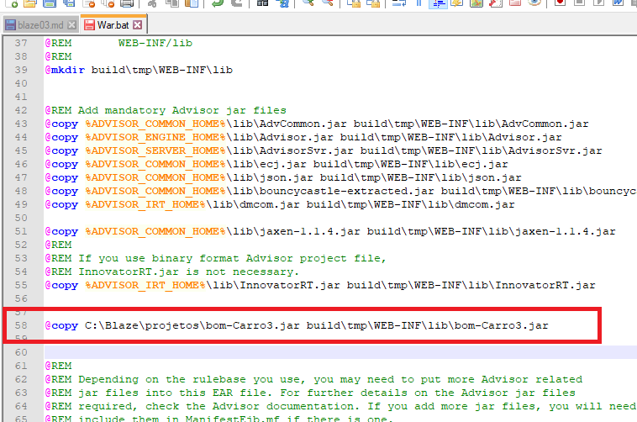The height and width of the screenshot is (422, 637).
Task: Click the jaxen-1.1.4.jar copy line
Action: tap(330, 231)
